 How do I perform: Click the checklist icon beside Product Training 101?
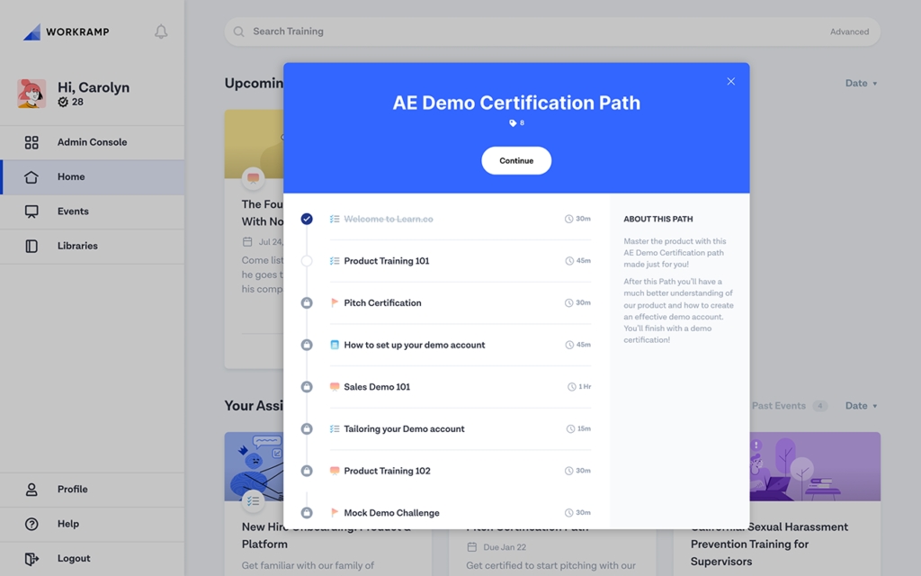point(335,261)
